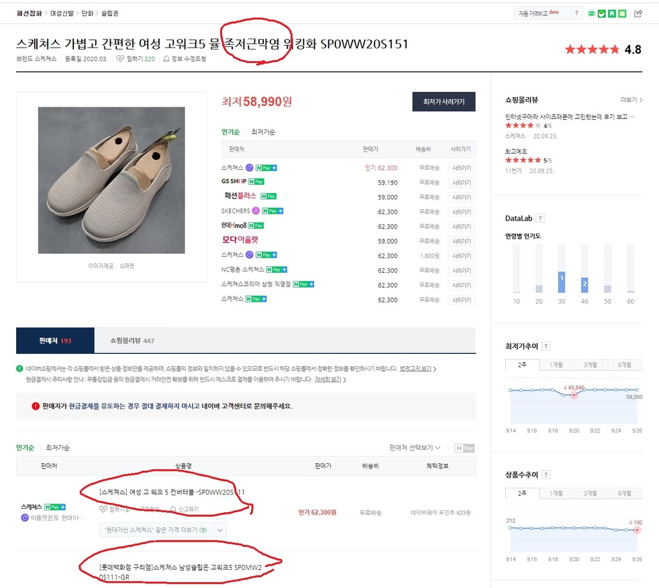Open the share/export arrow icon
This screenshot has height=588, width=659.
[638, 14]
